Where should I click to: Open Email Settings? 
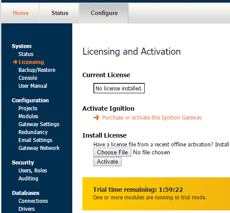pyautogui.click(x=35, y=140)
